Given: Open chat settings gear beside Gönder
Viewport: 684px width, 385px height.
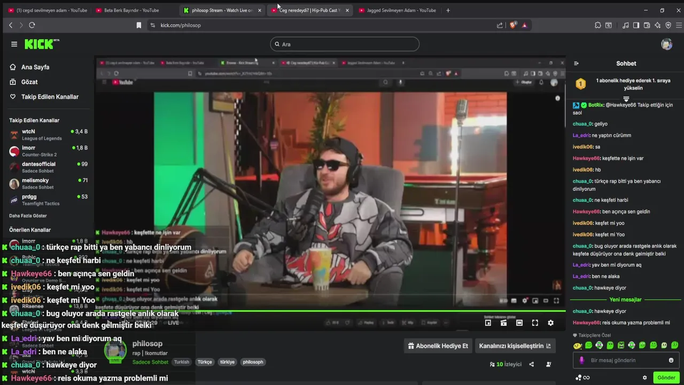Looking at the screenshot, I should click(644, 378).
